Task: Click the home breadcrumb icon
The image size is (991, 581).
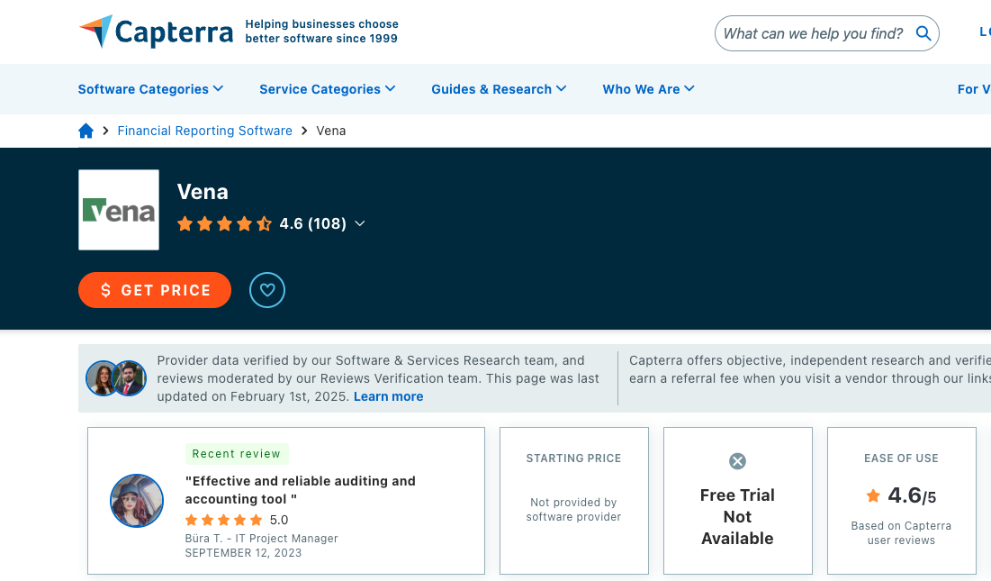Action: [x=86, y=131]
